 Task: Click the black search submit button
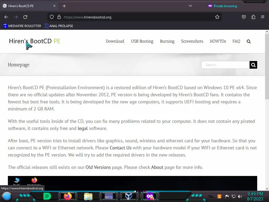coord(253,65)
